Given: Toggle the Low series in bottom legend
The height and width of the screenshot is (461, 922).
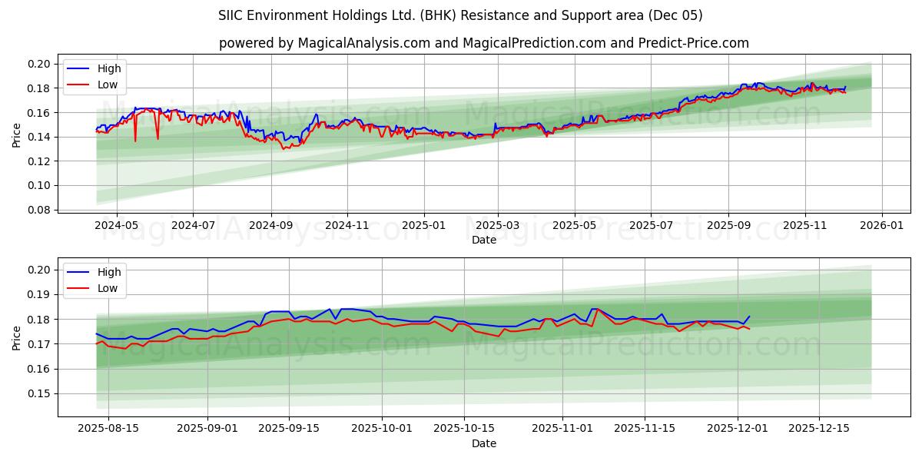Looking at the screenshot, I should [x=108, y=288].
